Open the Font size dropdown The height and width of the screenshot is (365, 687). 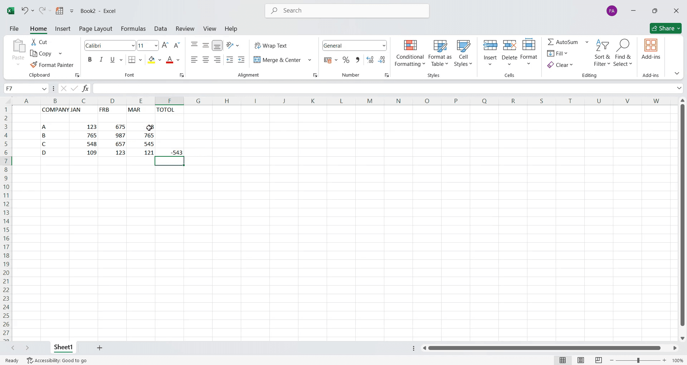pos(156,46)
